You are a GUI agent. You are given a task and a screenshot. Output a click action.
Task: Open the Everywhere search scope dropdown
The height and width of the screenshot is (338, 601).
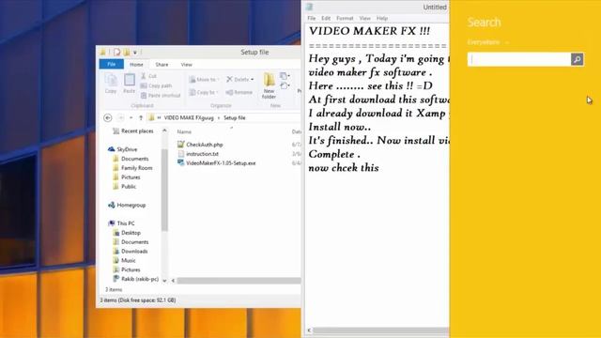(x=488, y=42)
